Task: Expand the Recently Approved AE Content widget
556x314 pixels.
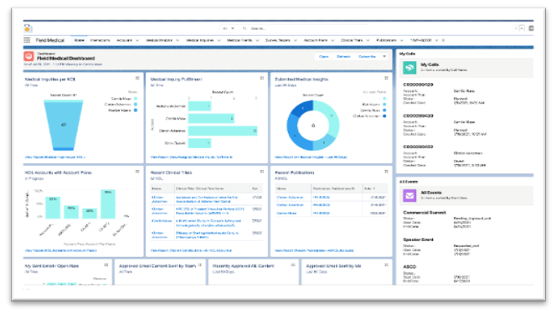Action: click(x=293, y=265)
